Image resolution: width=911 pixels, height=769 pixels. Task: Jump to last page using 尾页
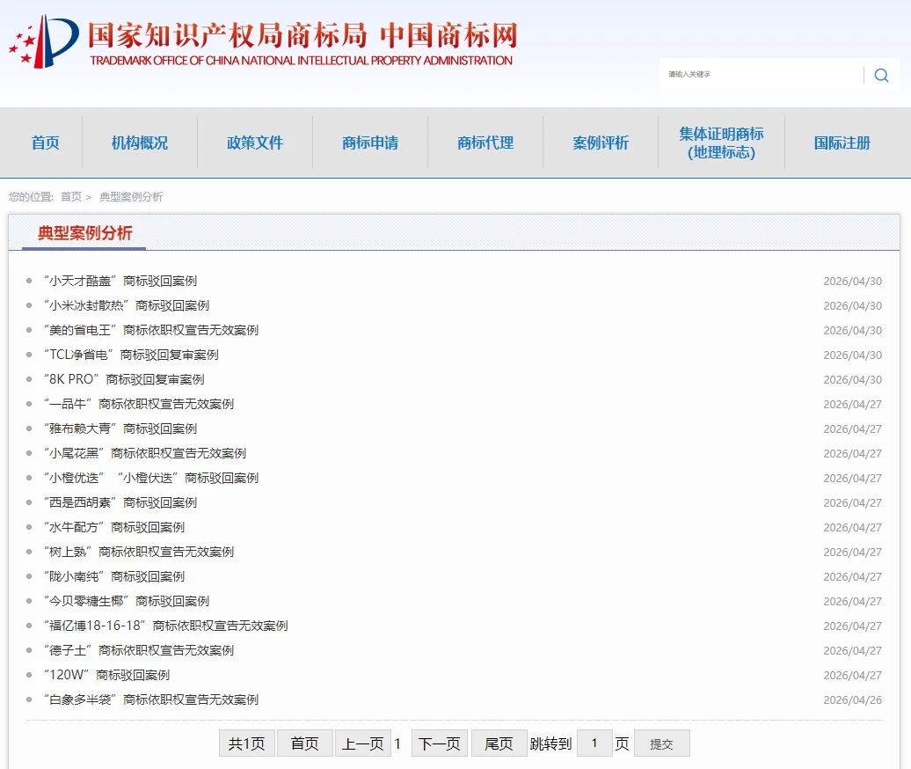499,743
